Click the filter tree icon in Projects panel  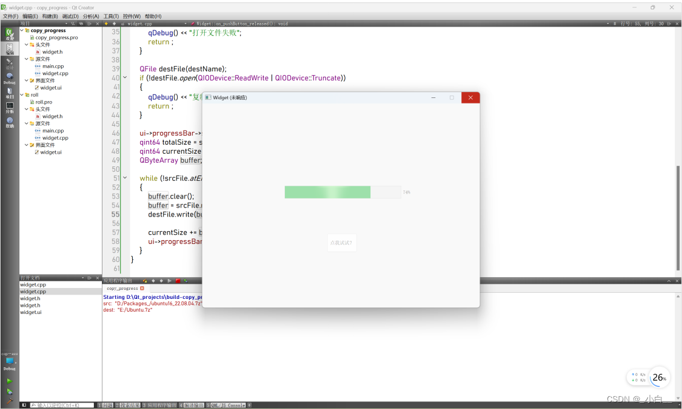(73, 24)
